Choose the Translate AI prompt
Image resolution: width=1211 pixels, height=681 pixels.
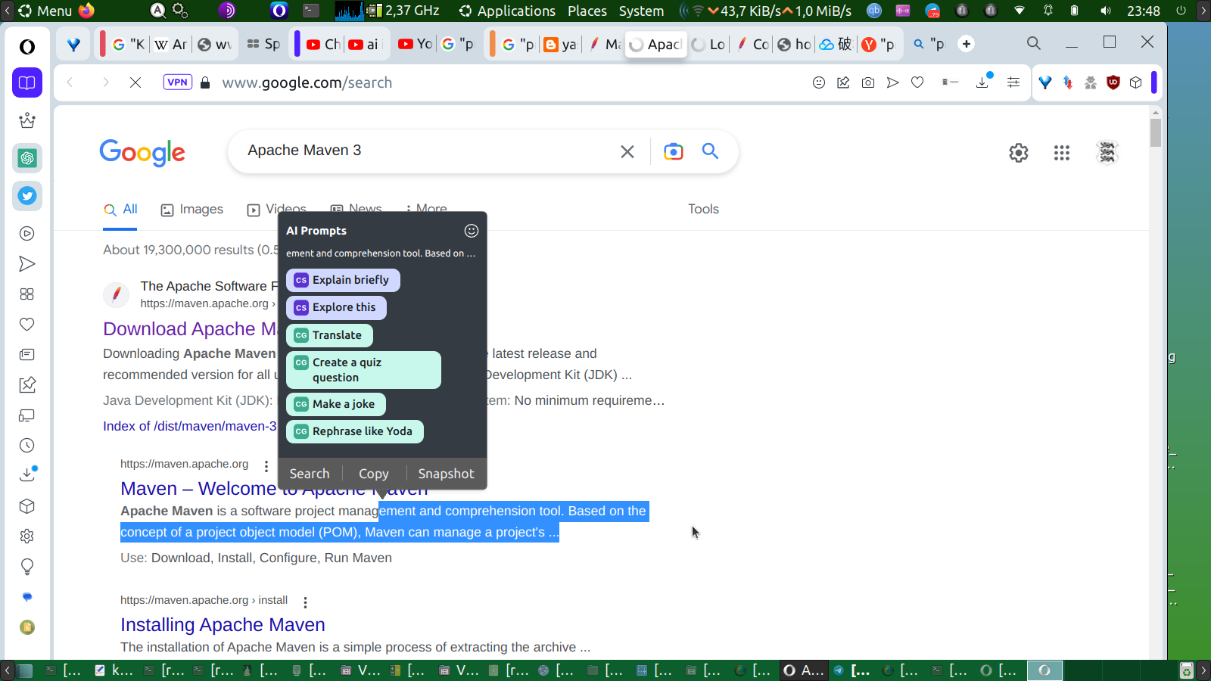pos(329,335)
